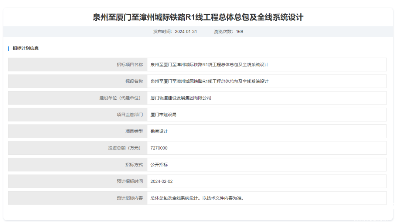The height and width of the screenshot is (223, 399).
Task: Select the publish time 2024-01-31
Action: pyautogui.click(x=186, y=31)
